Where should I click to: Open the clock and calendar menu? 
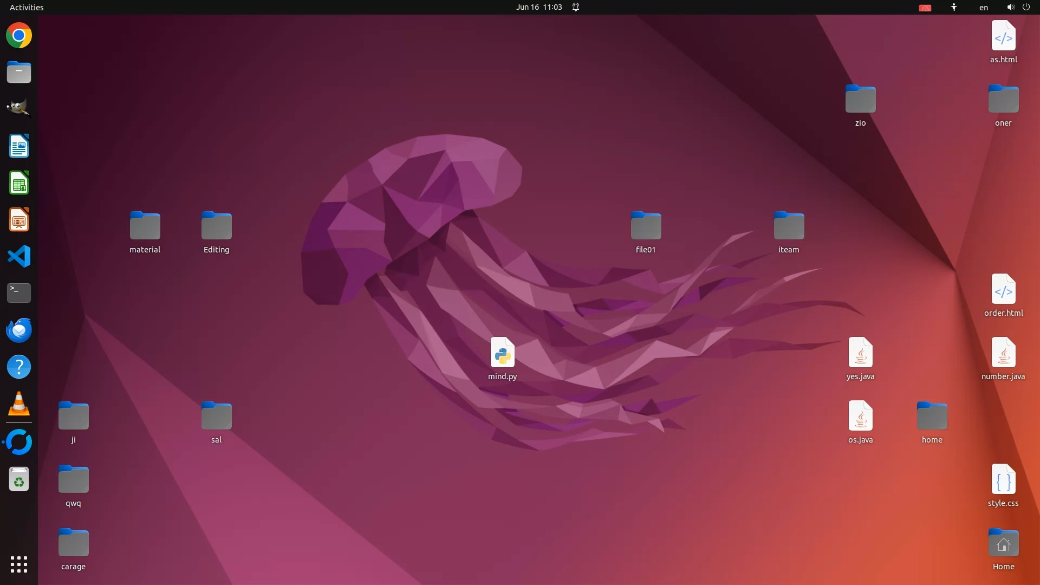[538, 7]
